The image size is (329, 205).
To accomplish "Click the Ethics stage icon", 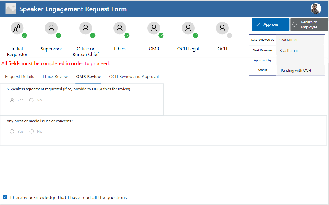I will coord(120,28).
